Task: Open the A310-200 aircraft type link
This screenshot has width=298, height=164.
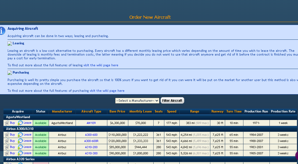Action: pos(91,147)
